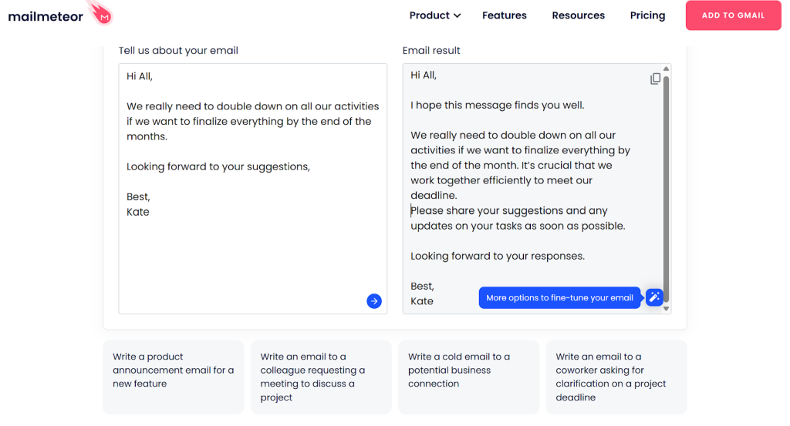The width and height of the screenshot is (790, 426).
Task: Select the product announcement email prompt
Action: [174, 377]
